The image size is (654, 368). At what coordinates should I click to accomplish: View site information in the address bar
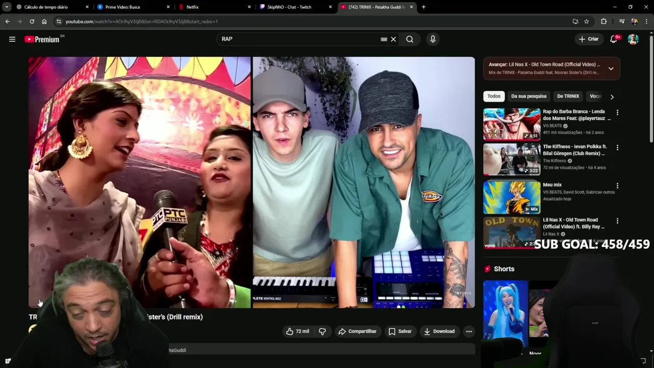click(59, 21)
